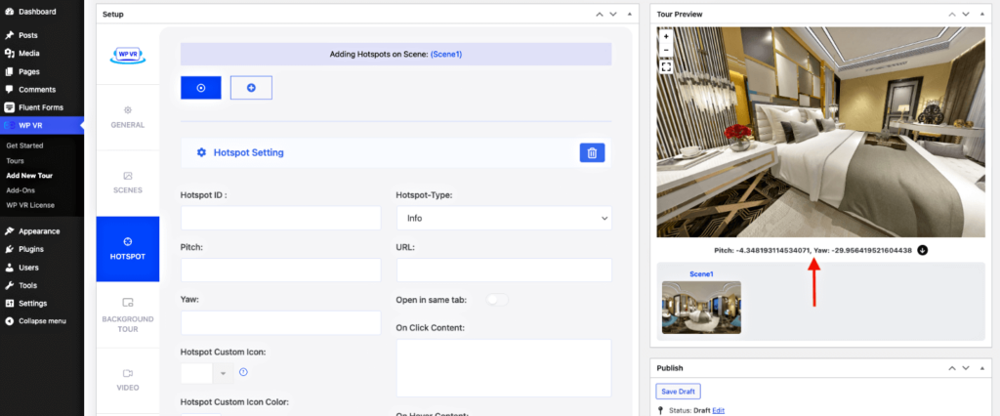Screen dimensions: 1000x416
Task: Click the Save Draft button
Action: click(678, 391)
